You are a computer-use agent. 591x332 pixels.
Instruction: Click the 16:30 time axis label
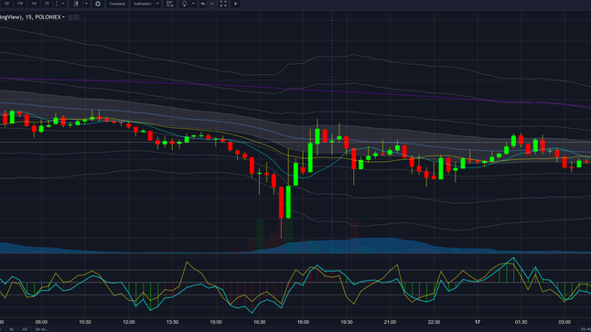(x=259, y=322)
